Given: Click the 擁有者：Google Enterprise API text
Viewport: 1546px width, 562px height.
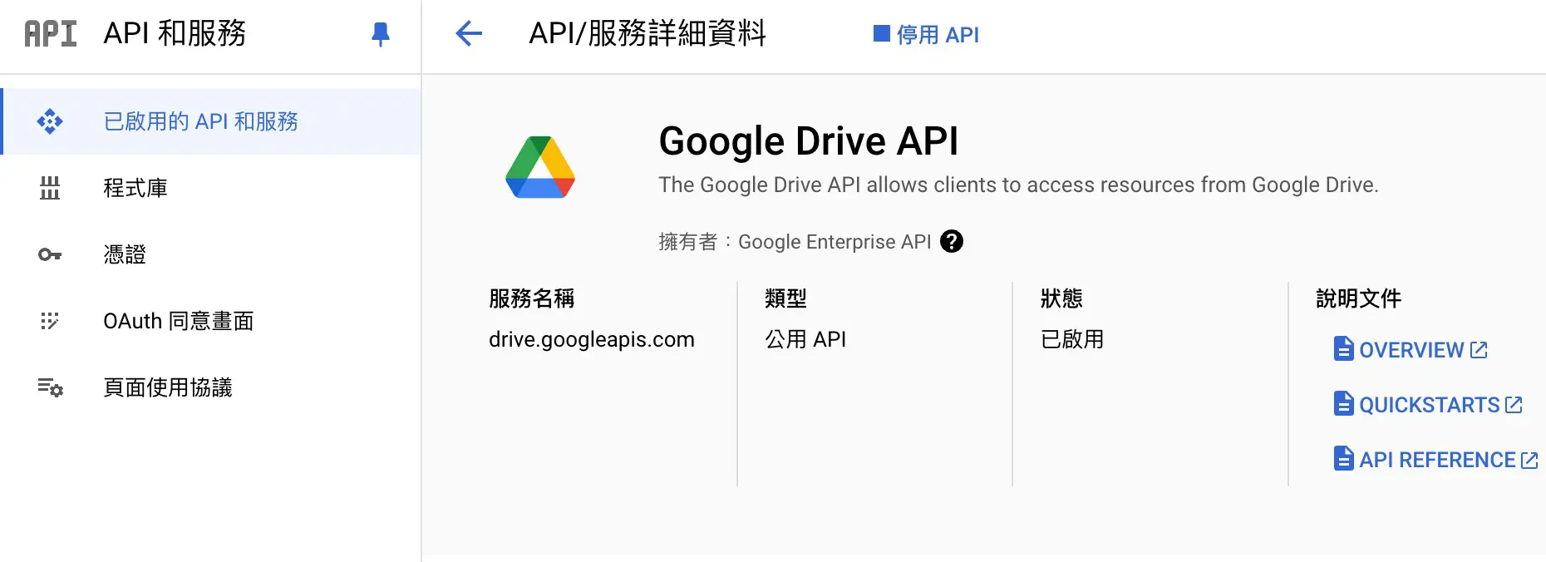Looking at the screenshot, I should [x=795, y=242].
